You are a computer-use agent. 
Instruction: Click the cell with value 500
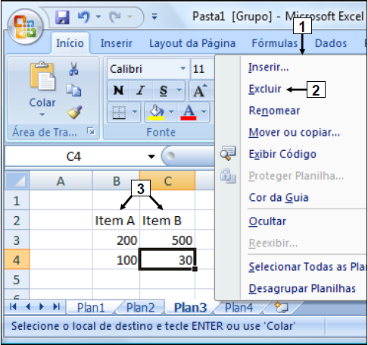(167, 240)
